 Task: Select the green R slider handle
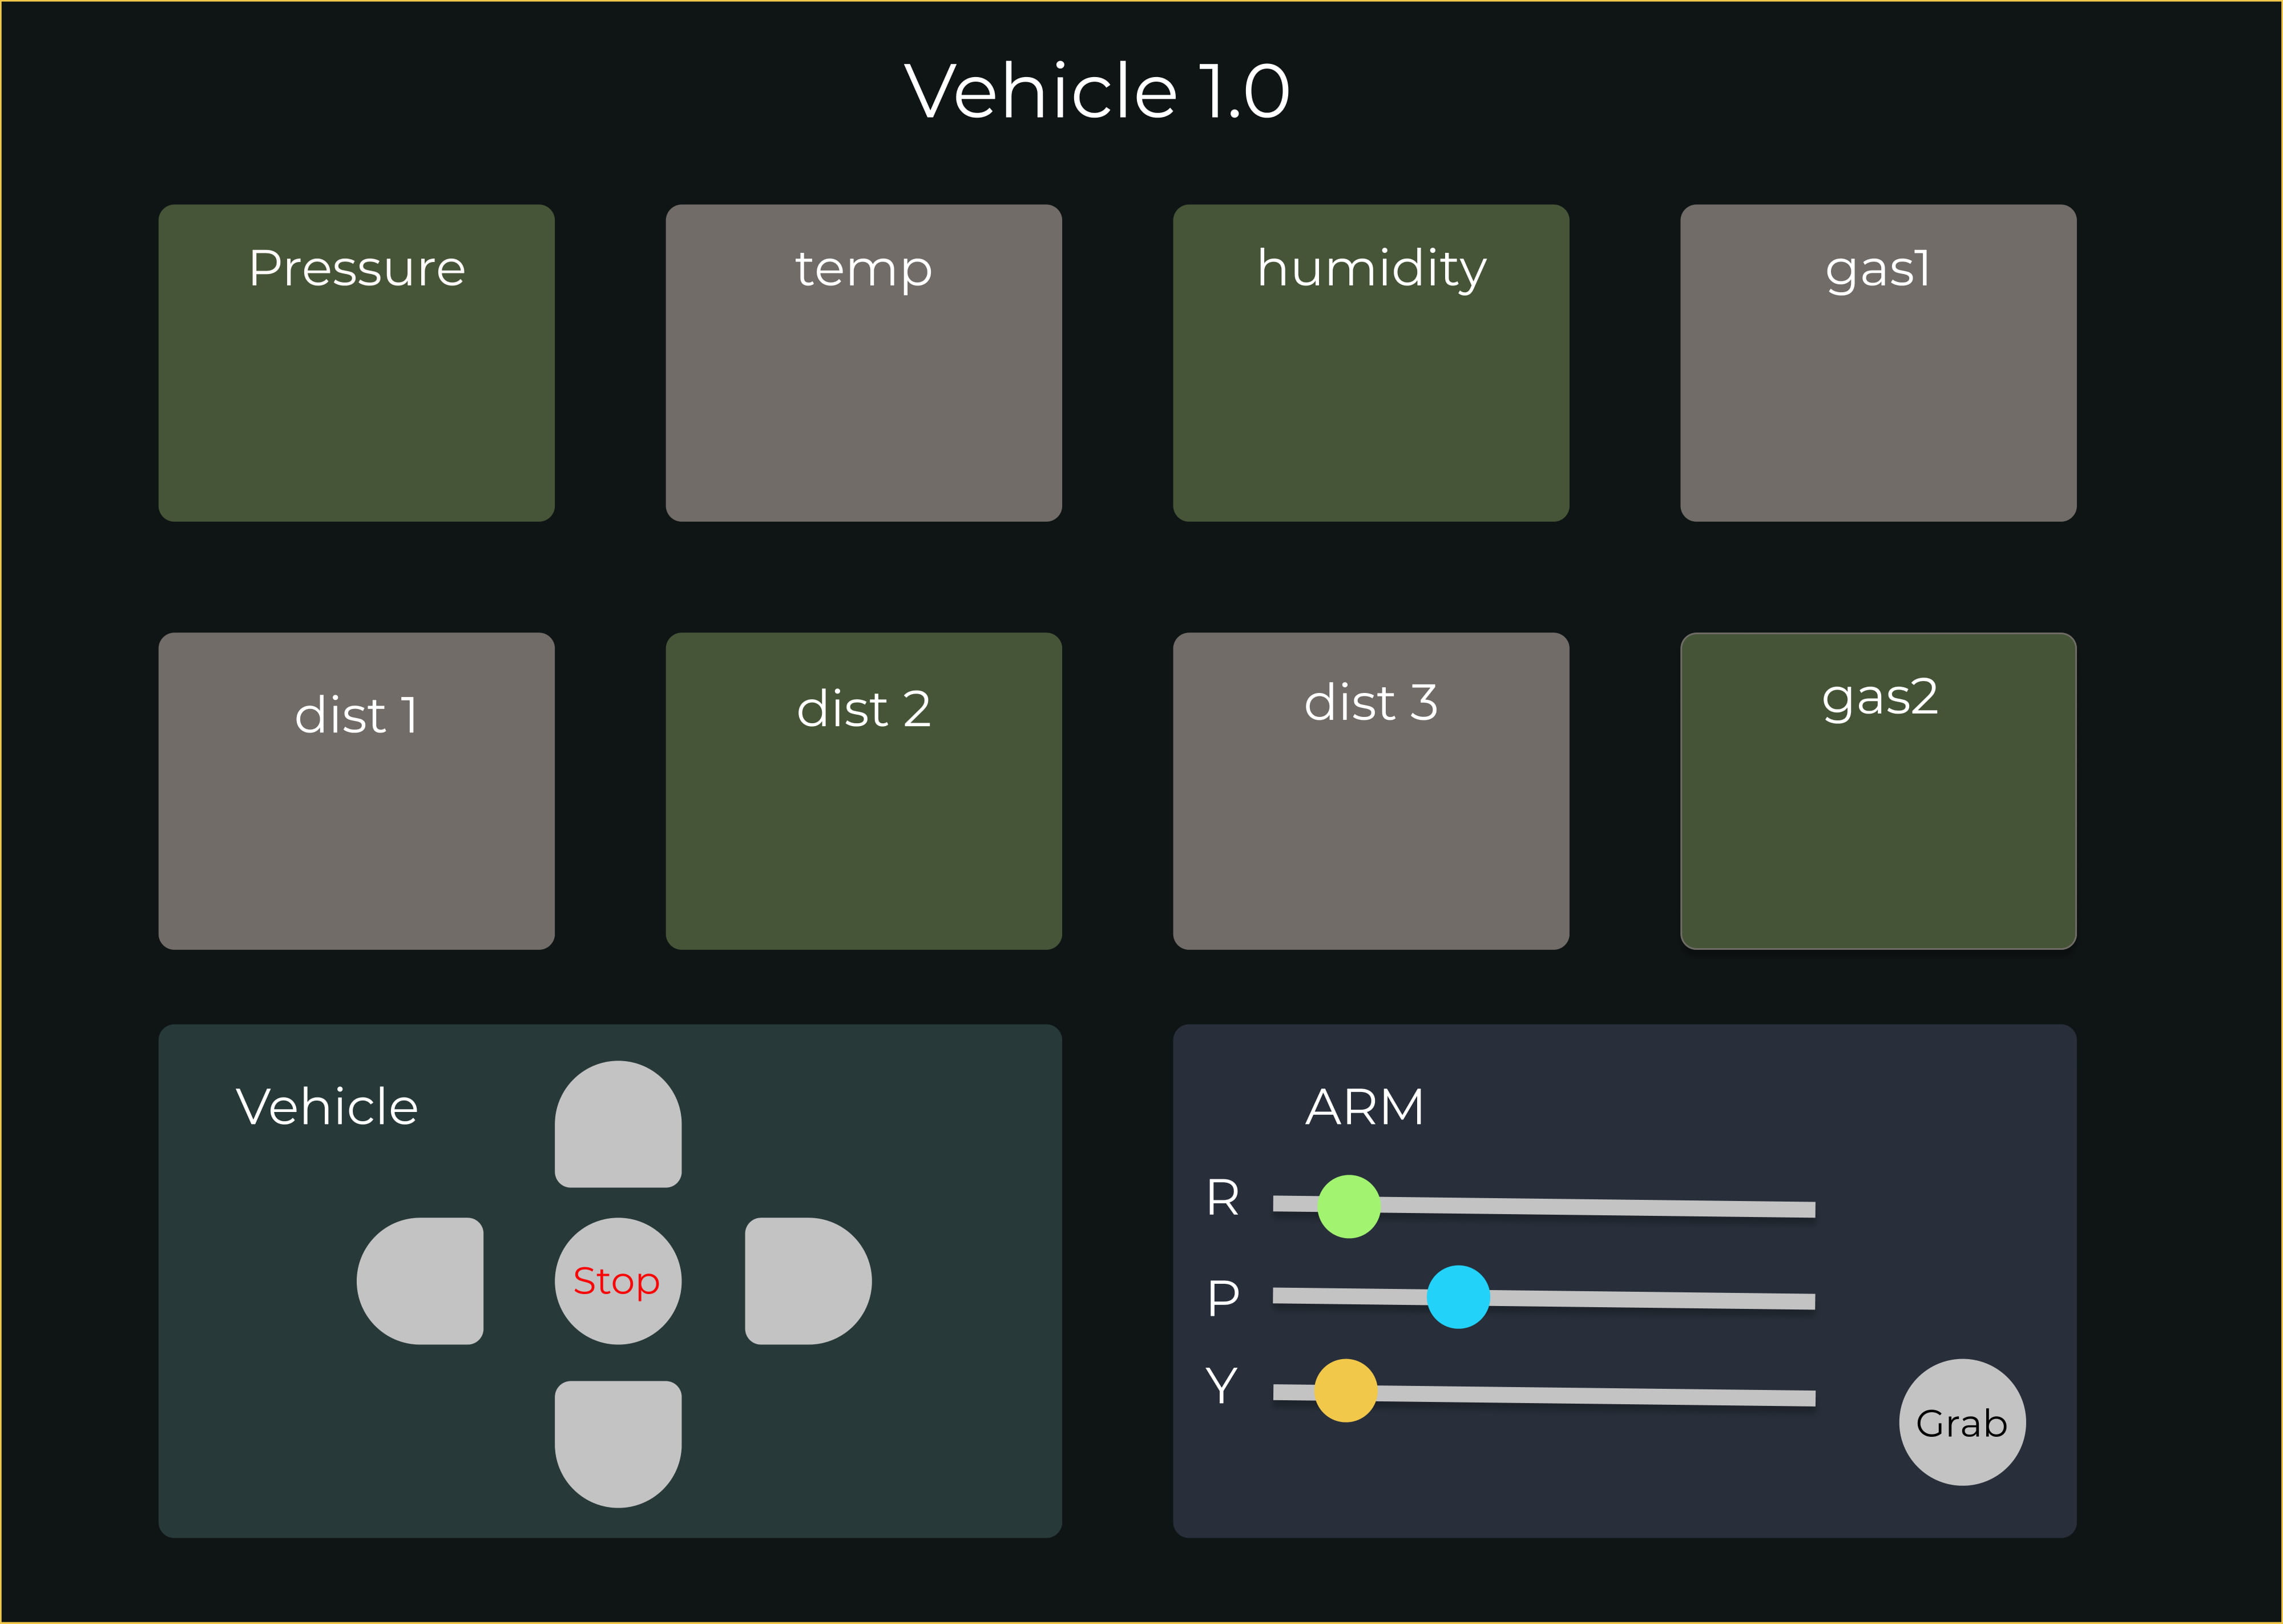pos(1349,1205)
